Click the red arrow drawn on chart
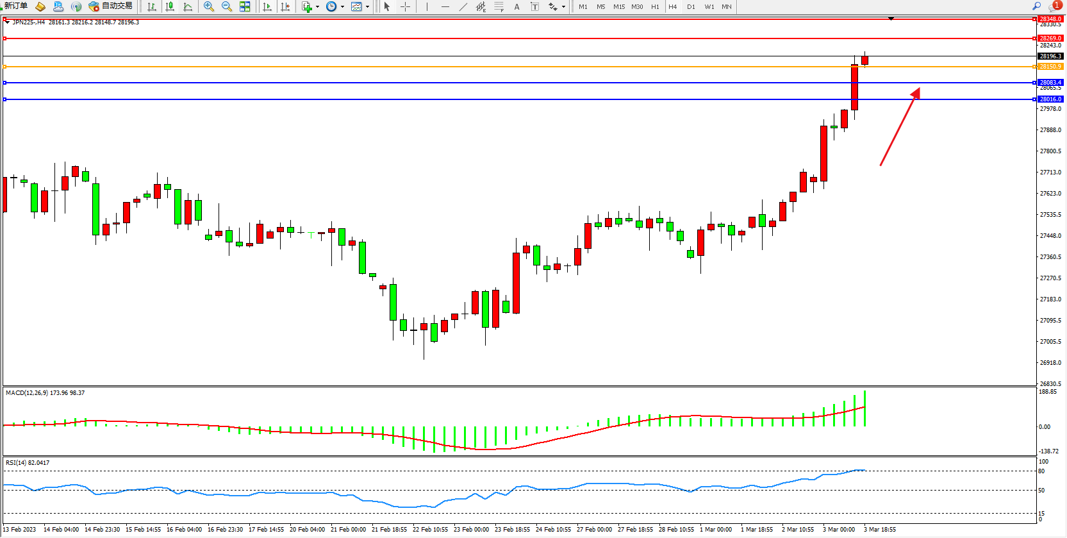 (899, 128)
